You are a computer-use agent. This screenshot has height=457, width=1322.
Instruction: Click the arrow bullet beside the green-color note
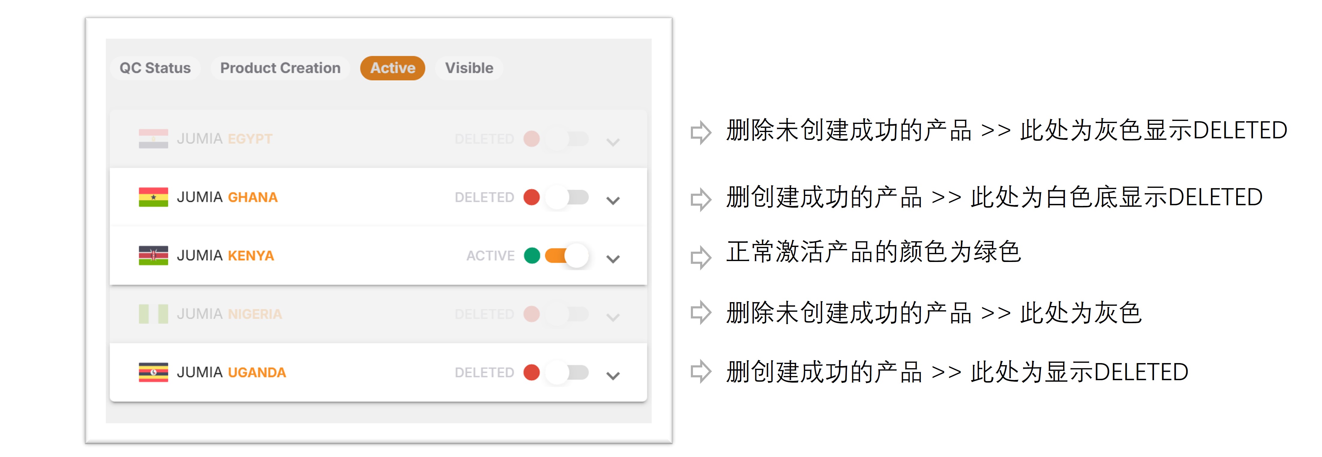click(700, 257)
